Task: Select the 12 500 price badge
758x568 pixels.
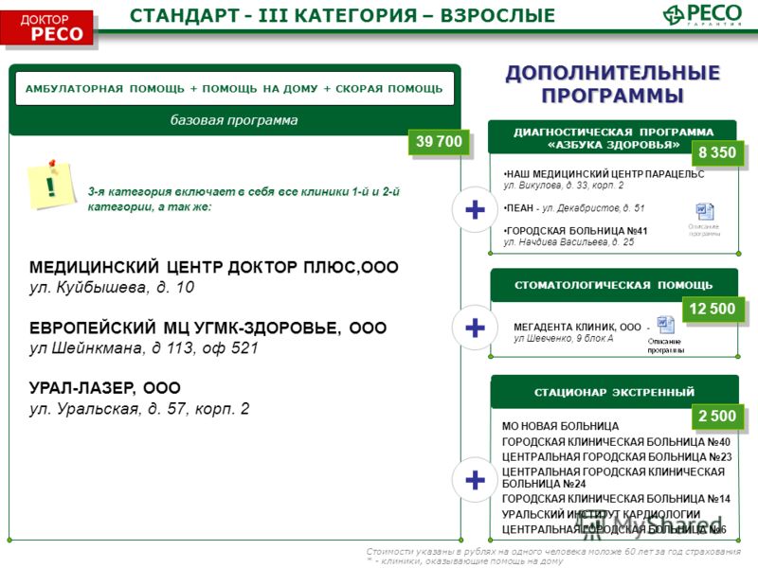Action: click(x=713, y=309)
